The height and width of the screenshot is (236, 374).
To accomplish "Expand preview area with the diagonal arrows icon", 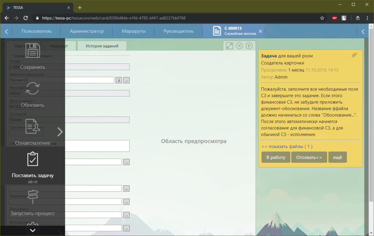I will [229, 46].
